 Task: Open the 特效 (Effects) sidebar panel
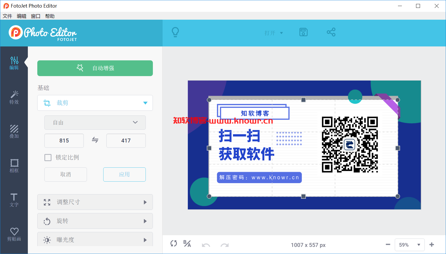[14, 98]
